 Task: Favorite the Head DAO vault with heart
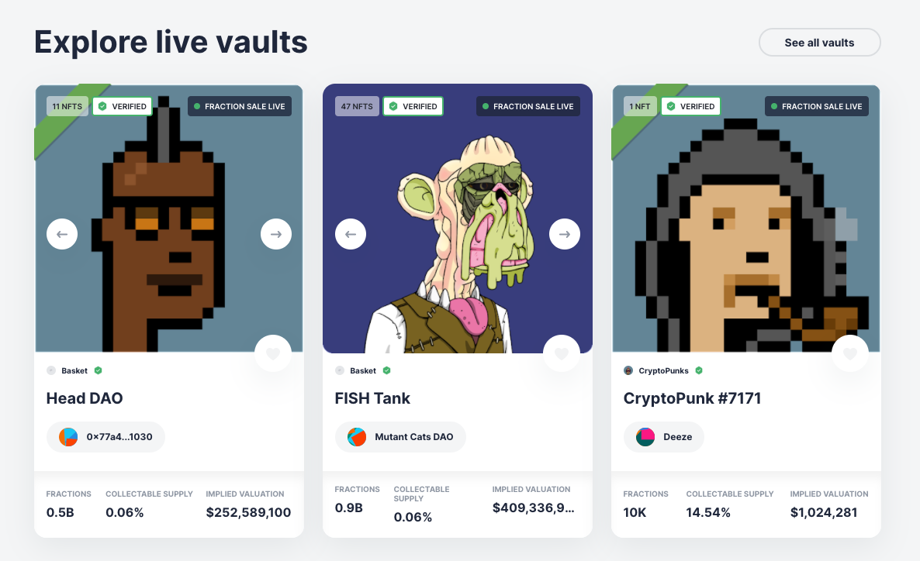click(273, 353)
